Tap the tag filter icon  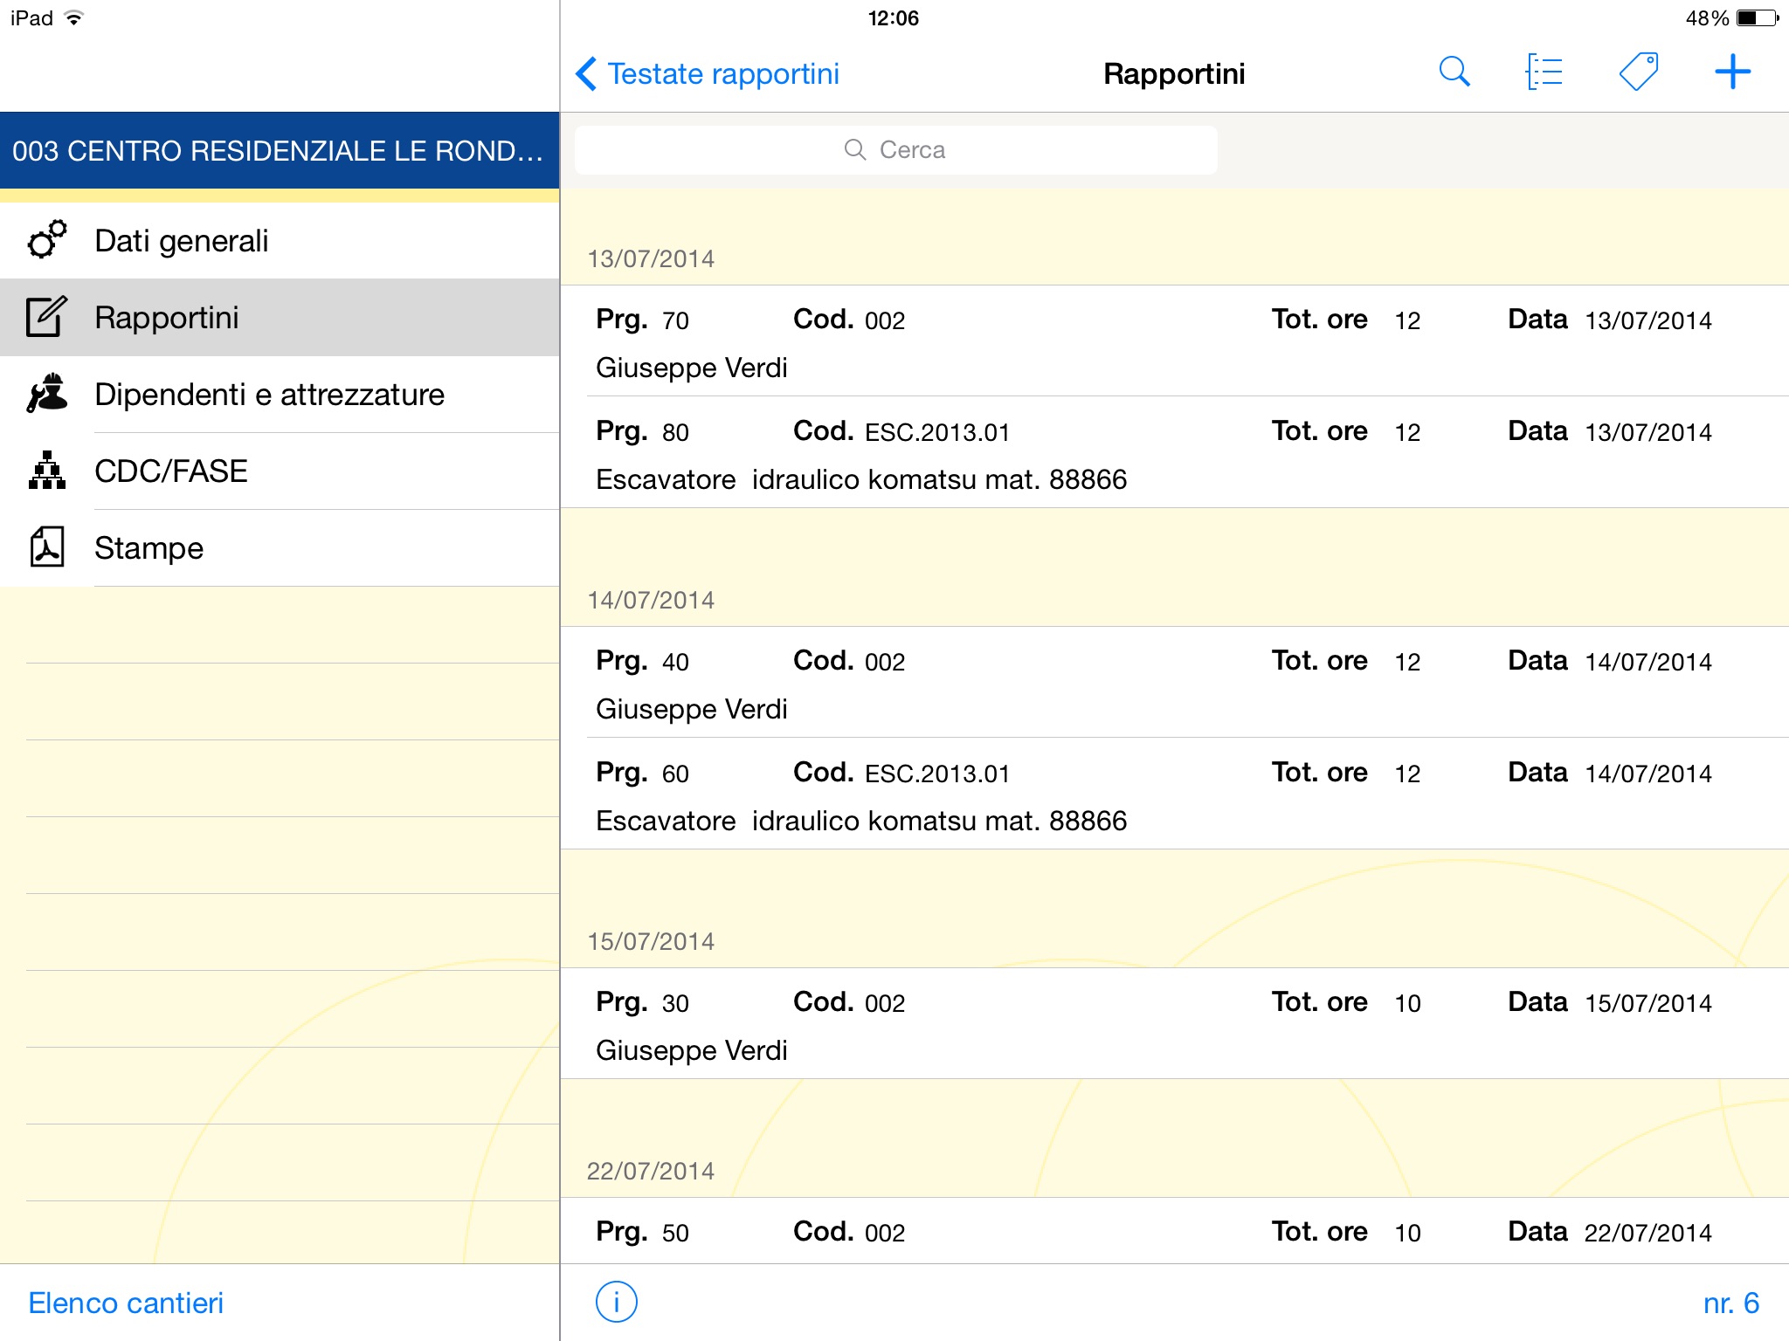[1639, 72]
